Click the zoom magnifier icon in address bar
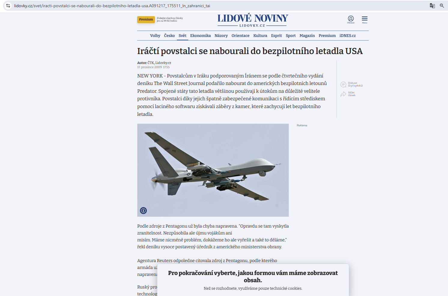448x296 pixels. pyautogui.click(x=442, y=6)
